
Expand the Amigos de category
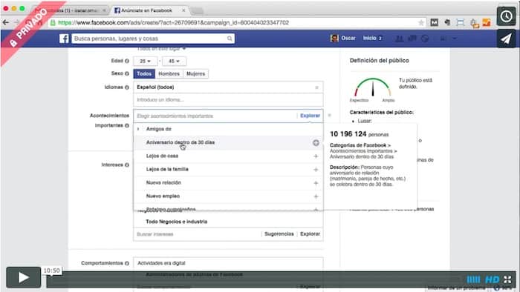click(138, 129)
